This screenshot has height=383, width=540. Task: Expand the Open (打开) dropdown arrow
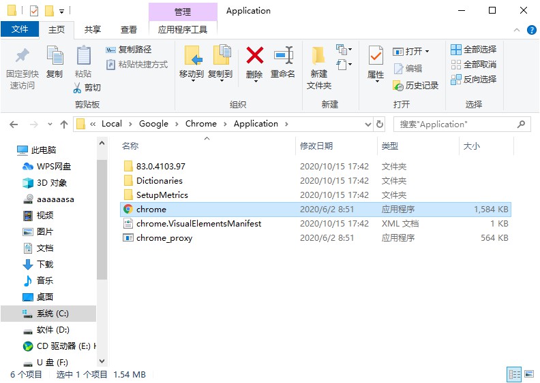(427, 52)
